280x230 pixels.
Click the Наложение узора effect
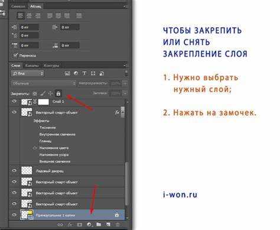click(54, 155)
